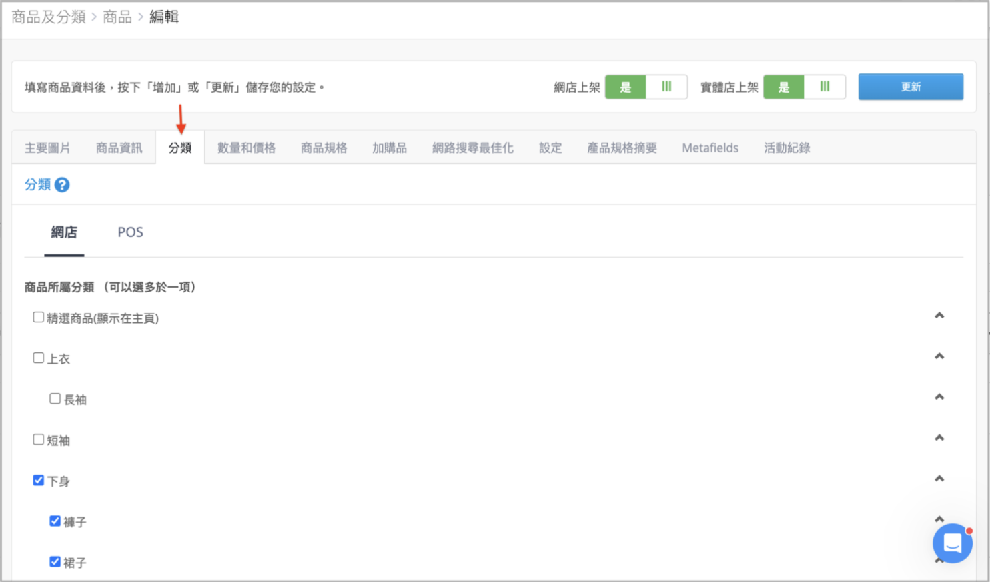This screenshot has height=582, width=990.
Task: Check the 精選商品(顯示在主頁) checkbox
Action: [x=39, y=318]
